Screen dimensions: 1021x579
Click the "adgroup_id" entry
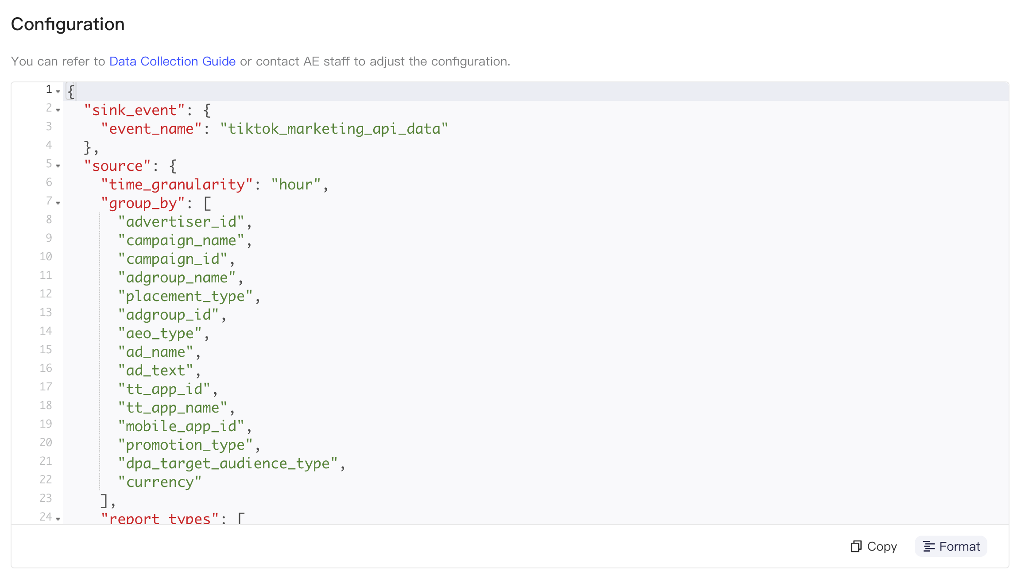(168, 315)
